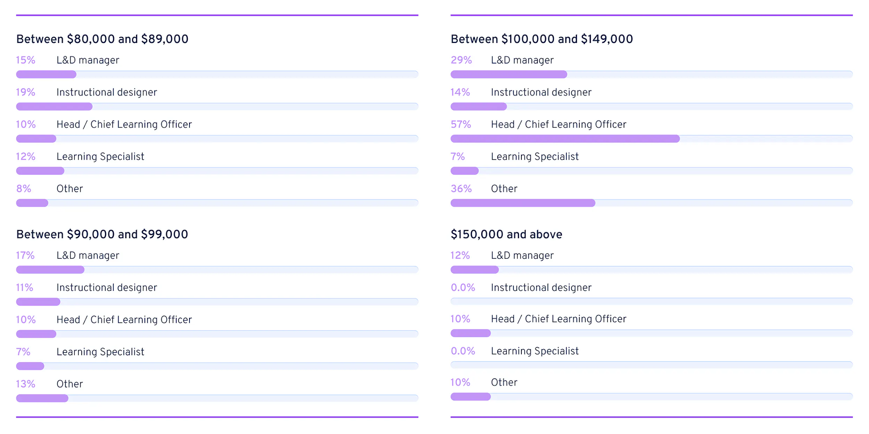Select the '13%' value text

pos(25,384)
